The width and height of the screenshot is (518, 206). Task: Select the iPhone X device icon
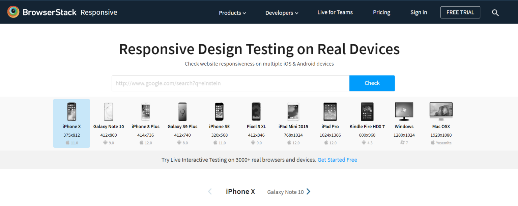click(x=71, y=112)
